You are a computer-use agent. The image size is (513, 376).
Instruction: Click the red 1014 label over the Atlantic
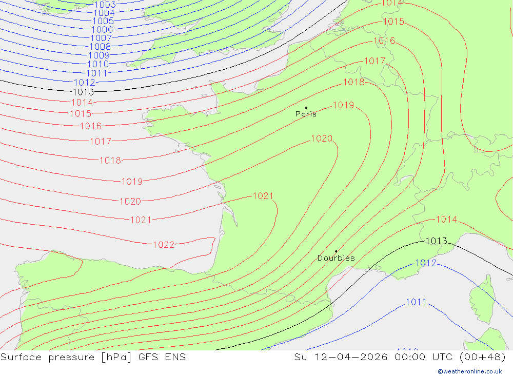tap(82, 103)
